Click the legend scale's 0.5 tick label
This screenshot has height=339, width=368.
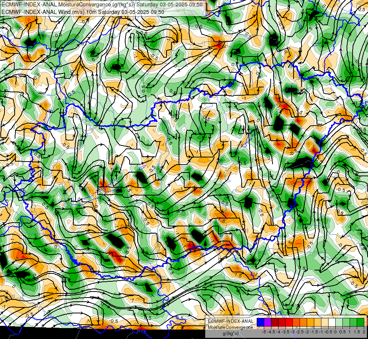342,332
